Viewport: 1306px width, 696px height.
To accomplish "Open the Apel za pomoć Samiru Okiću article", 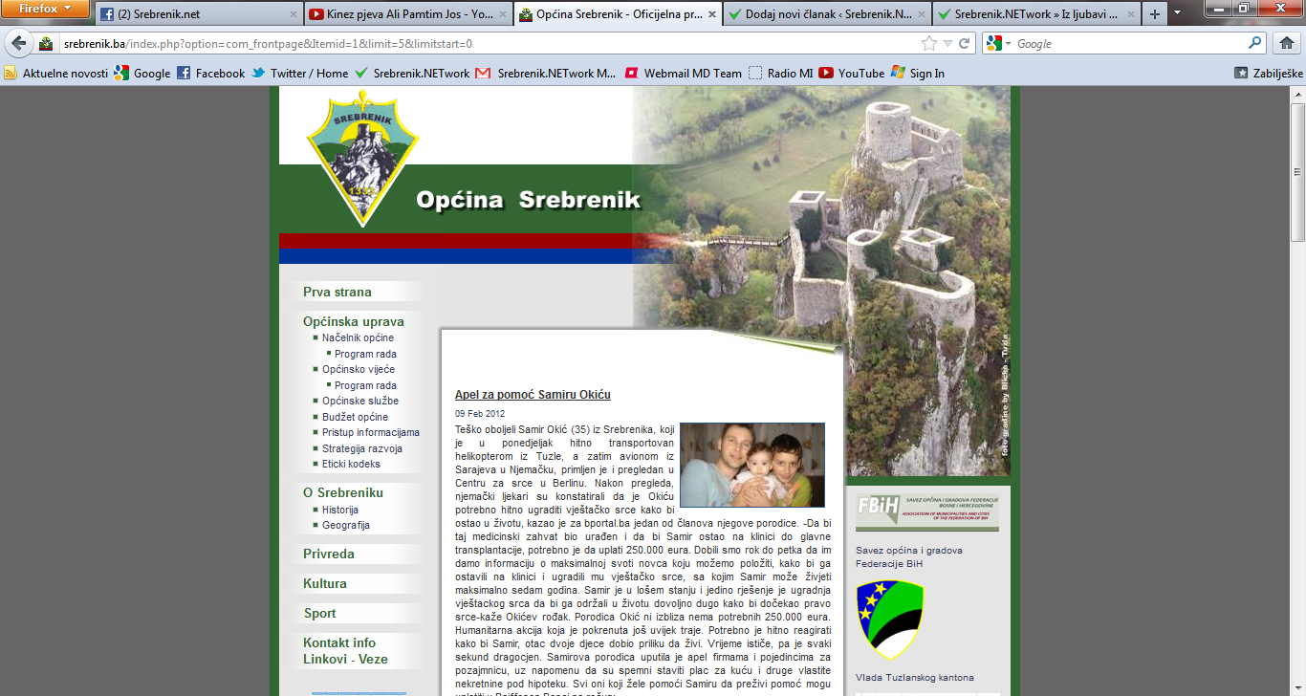I will point(533,395).
